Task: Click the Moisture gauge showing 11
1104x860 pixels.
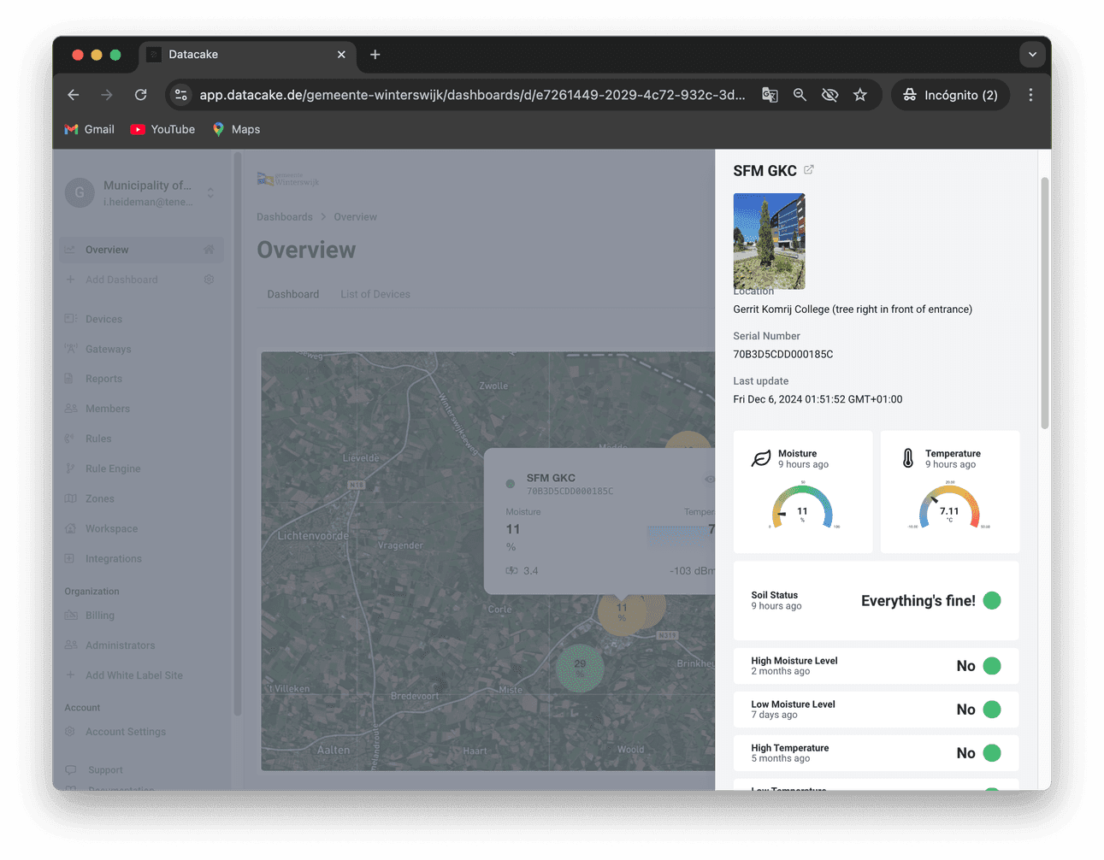Action: [x=802, y=507]
